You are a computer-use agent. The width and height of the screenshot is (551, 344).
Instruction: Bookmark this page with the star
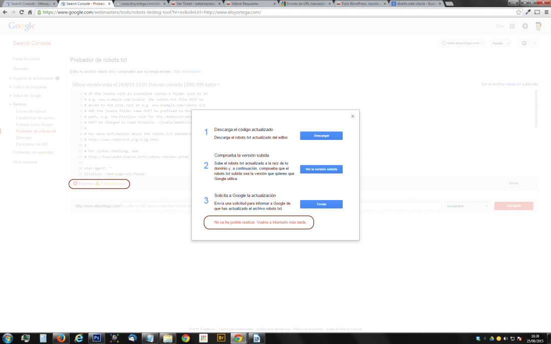click(518, 12)
